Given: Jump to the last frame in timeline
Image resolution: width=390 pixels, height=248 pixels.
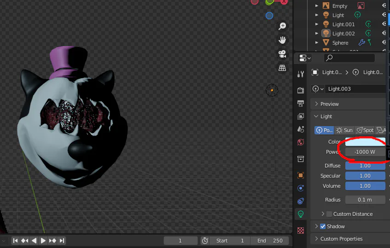Looking at the screenshot, I should click(x=62, y=241).
